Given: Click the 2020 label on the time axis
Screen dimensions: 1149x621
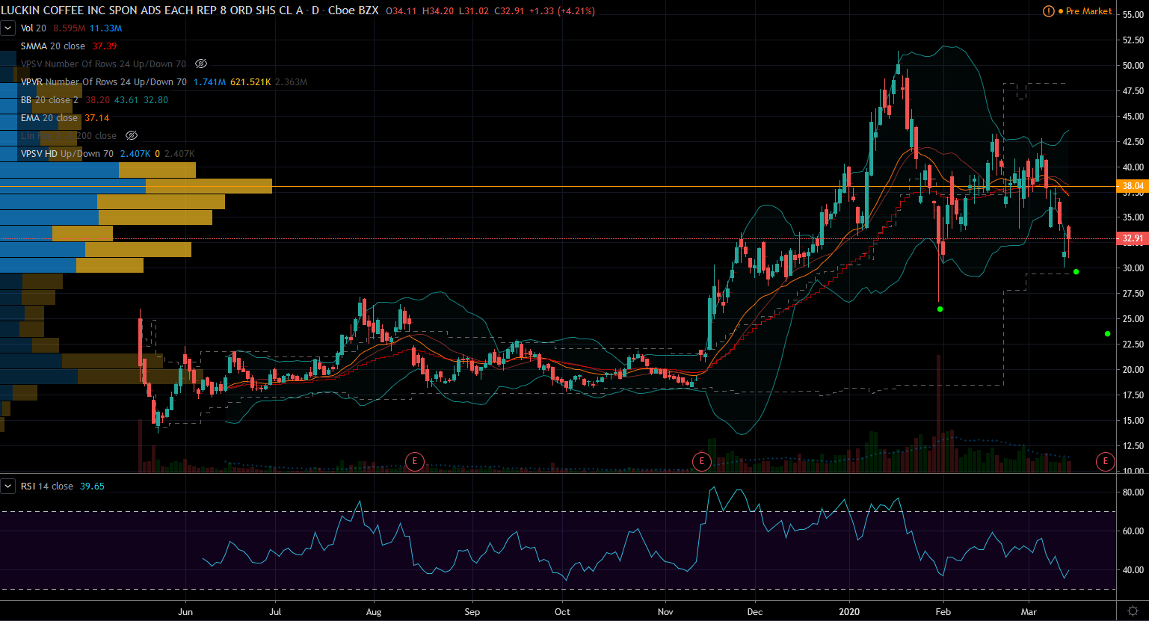Looking at the screenshot, I should click(849, 611).
